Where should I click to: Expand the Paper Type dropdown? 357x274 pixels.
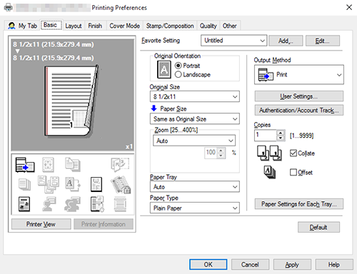click(x=195, y=208)
